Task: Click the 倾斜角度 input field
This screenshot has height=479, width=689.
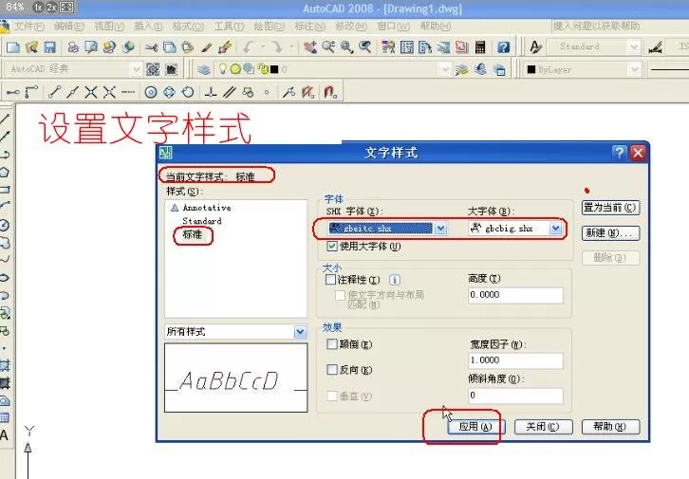Action: coord(515,396)
